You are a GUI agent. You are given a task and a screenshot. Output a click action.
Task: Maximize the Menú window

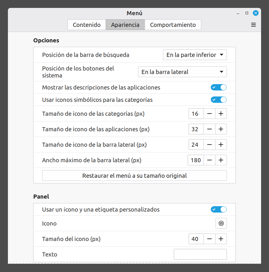[x=247, y=13]
